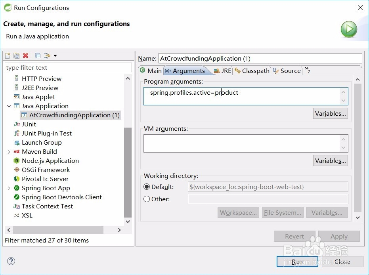Click the New launch configuration icon
This screenshot has width=369, height=275.
pos(8,55)
